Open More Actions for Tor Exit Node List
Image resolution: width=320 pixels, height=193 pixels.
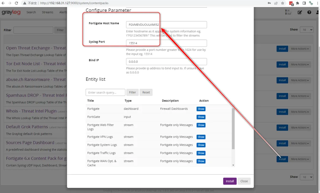[x=300, y=65]
